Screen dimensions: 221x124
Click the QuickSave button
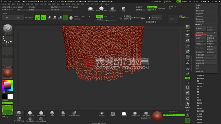point(158,1)
